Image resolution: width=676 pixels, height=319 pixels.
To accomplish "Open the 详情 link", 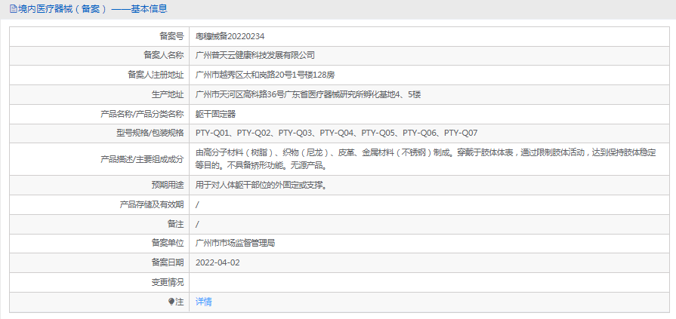I will (203, 302).
